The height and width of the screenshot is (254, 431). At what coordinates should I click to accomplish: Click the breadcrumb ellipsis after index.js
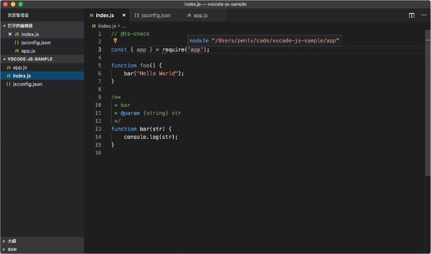coord(124,26)
